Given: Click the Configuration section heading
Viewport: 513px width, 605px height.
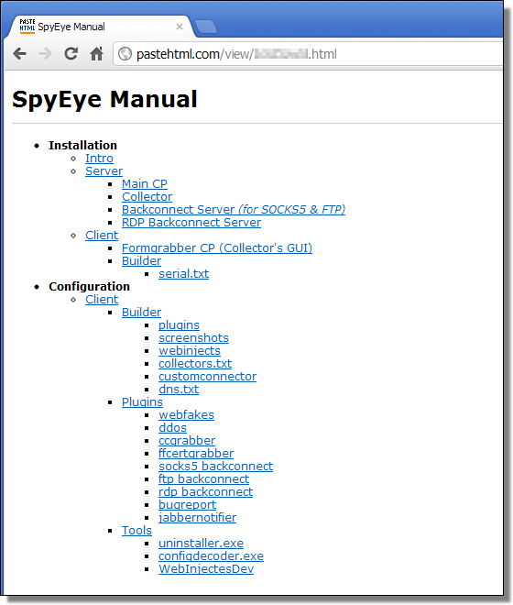Looking at the screenshot, I should click(89, 286).
